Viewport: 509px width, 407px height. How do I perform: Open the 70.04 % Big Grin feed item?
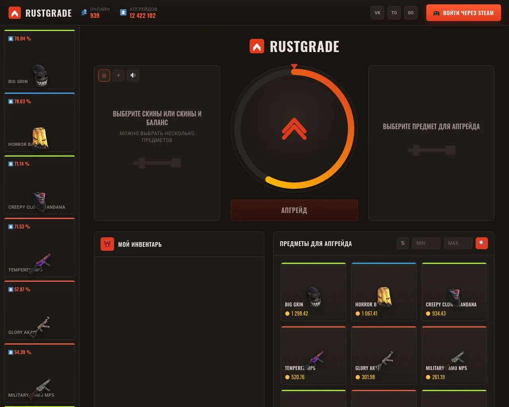pos(39,59)
